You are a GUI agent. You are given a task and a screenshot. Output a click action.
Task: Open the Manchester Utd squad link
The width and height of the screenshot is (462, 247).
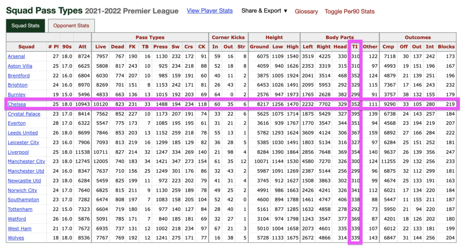26,171
